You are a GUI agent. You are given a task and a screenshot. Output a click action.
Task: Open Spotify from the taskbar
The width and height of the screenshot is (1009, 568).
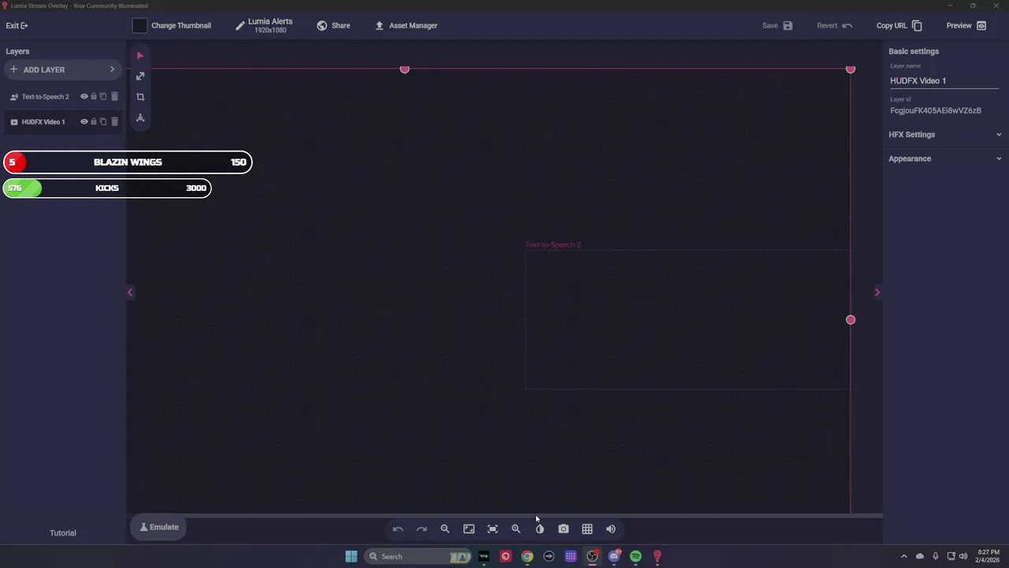(x=635, y=556)
